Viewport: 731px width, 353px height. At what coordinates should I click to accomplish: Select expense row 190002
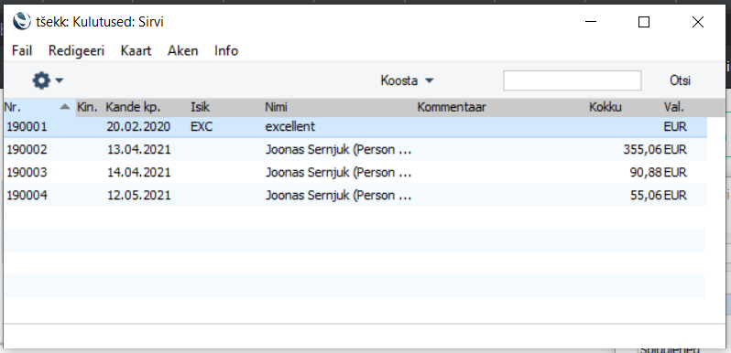click(x=355, y=149)
